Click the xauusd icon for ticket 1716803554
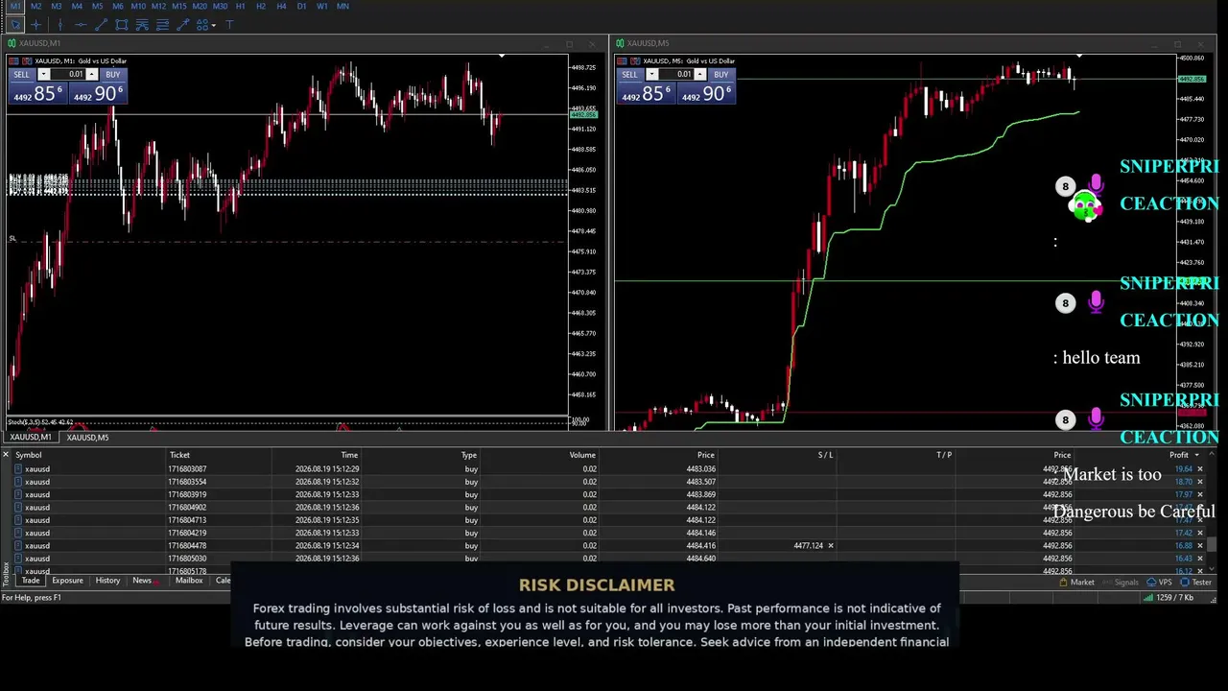The height and width of the screenshot is (691, 1228). coord(18,482)
